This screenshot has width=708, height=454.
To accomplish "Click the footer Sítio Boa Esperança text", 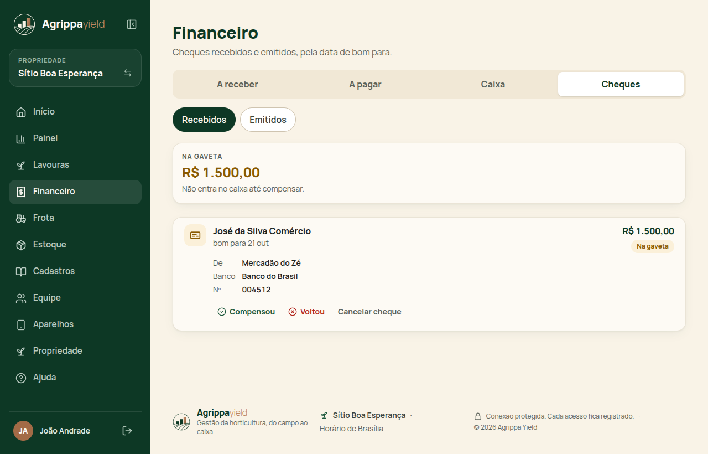I will pyautogui.click(x=369, y=415).
